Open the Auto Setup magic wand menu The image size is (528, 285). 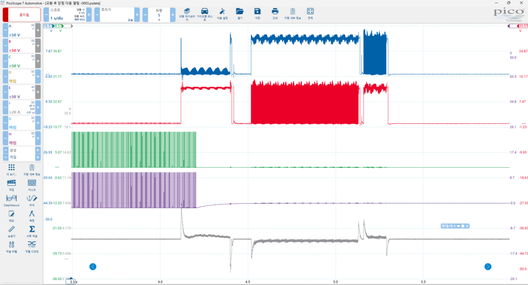[x=222, y=13]
